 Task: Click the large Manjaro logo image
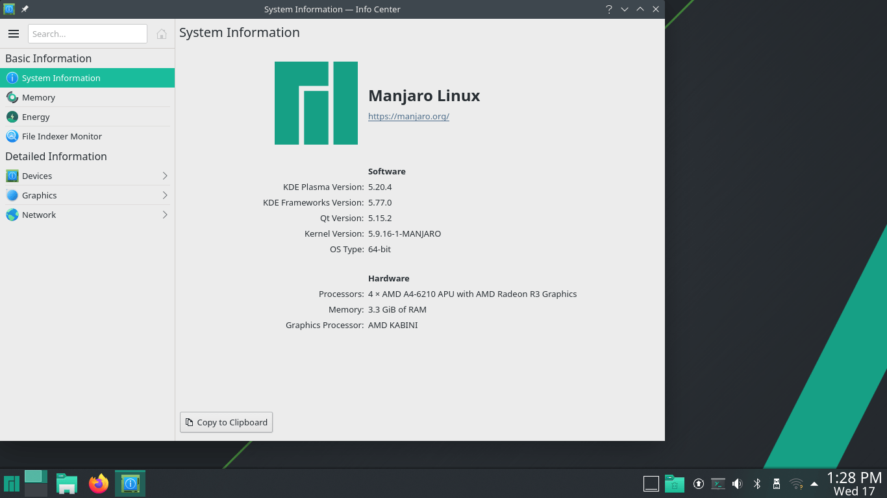[316, 103]
